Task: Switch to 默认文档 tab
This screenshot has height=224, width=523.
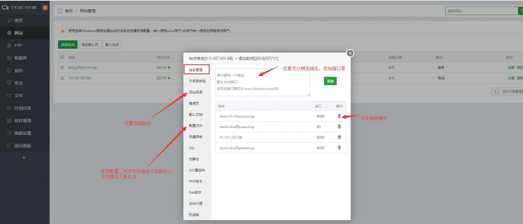Action: click(x=197, y=115)
